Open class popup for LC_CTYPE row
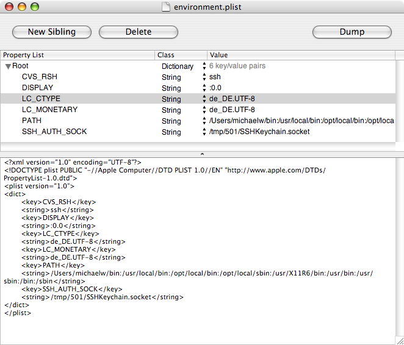The height and width of the screenshot is (345, 404). pyautogui.click(x=204, y=99)
